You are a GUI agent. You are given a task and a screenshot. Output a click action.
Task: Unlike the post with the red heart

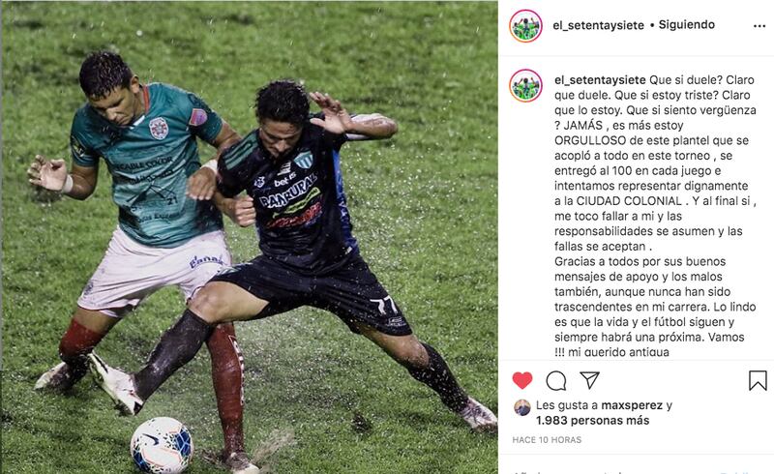(522, 380)
